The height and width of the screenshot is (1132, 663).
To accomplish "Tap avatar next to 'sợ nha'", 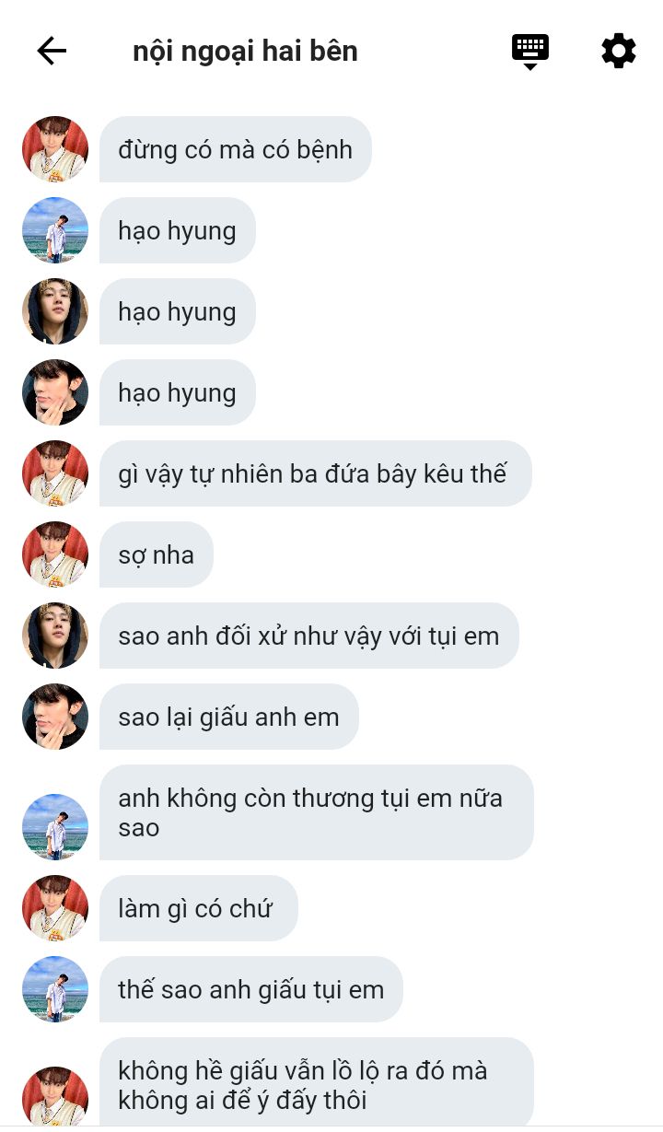I will click(55, 554).
